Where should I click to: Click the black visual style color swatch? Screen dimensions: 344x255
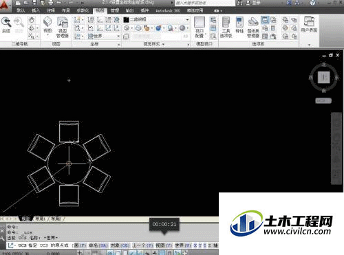pyautogui.click(x=126, y=20)
